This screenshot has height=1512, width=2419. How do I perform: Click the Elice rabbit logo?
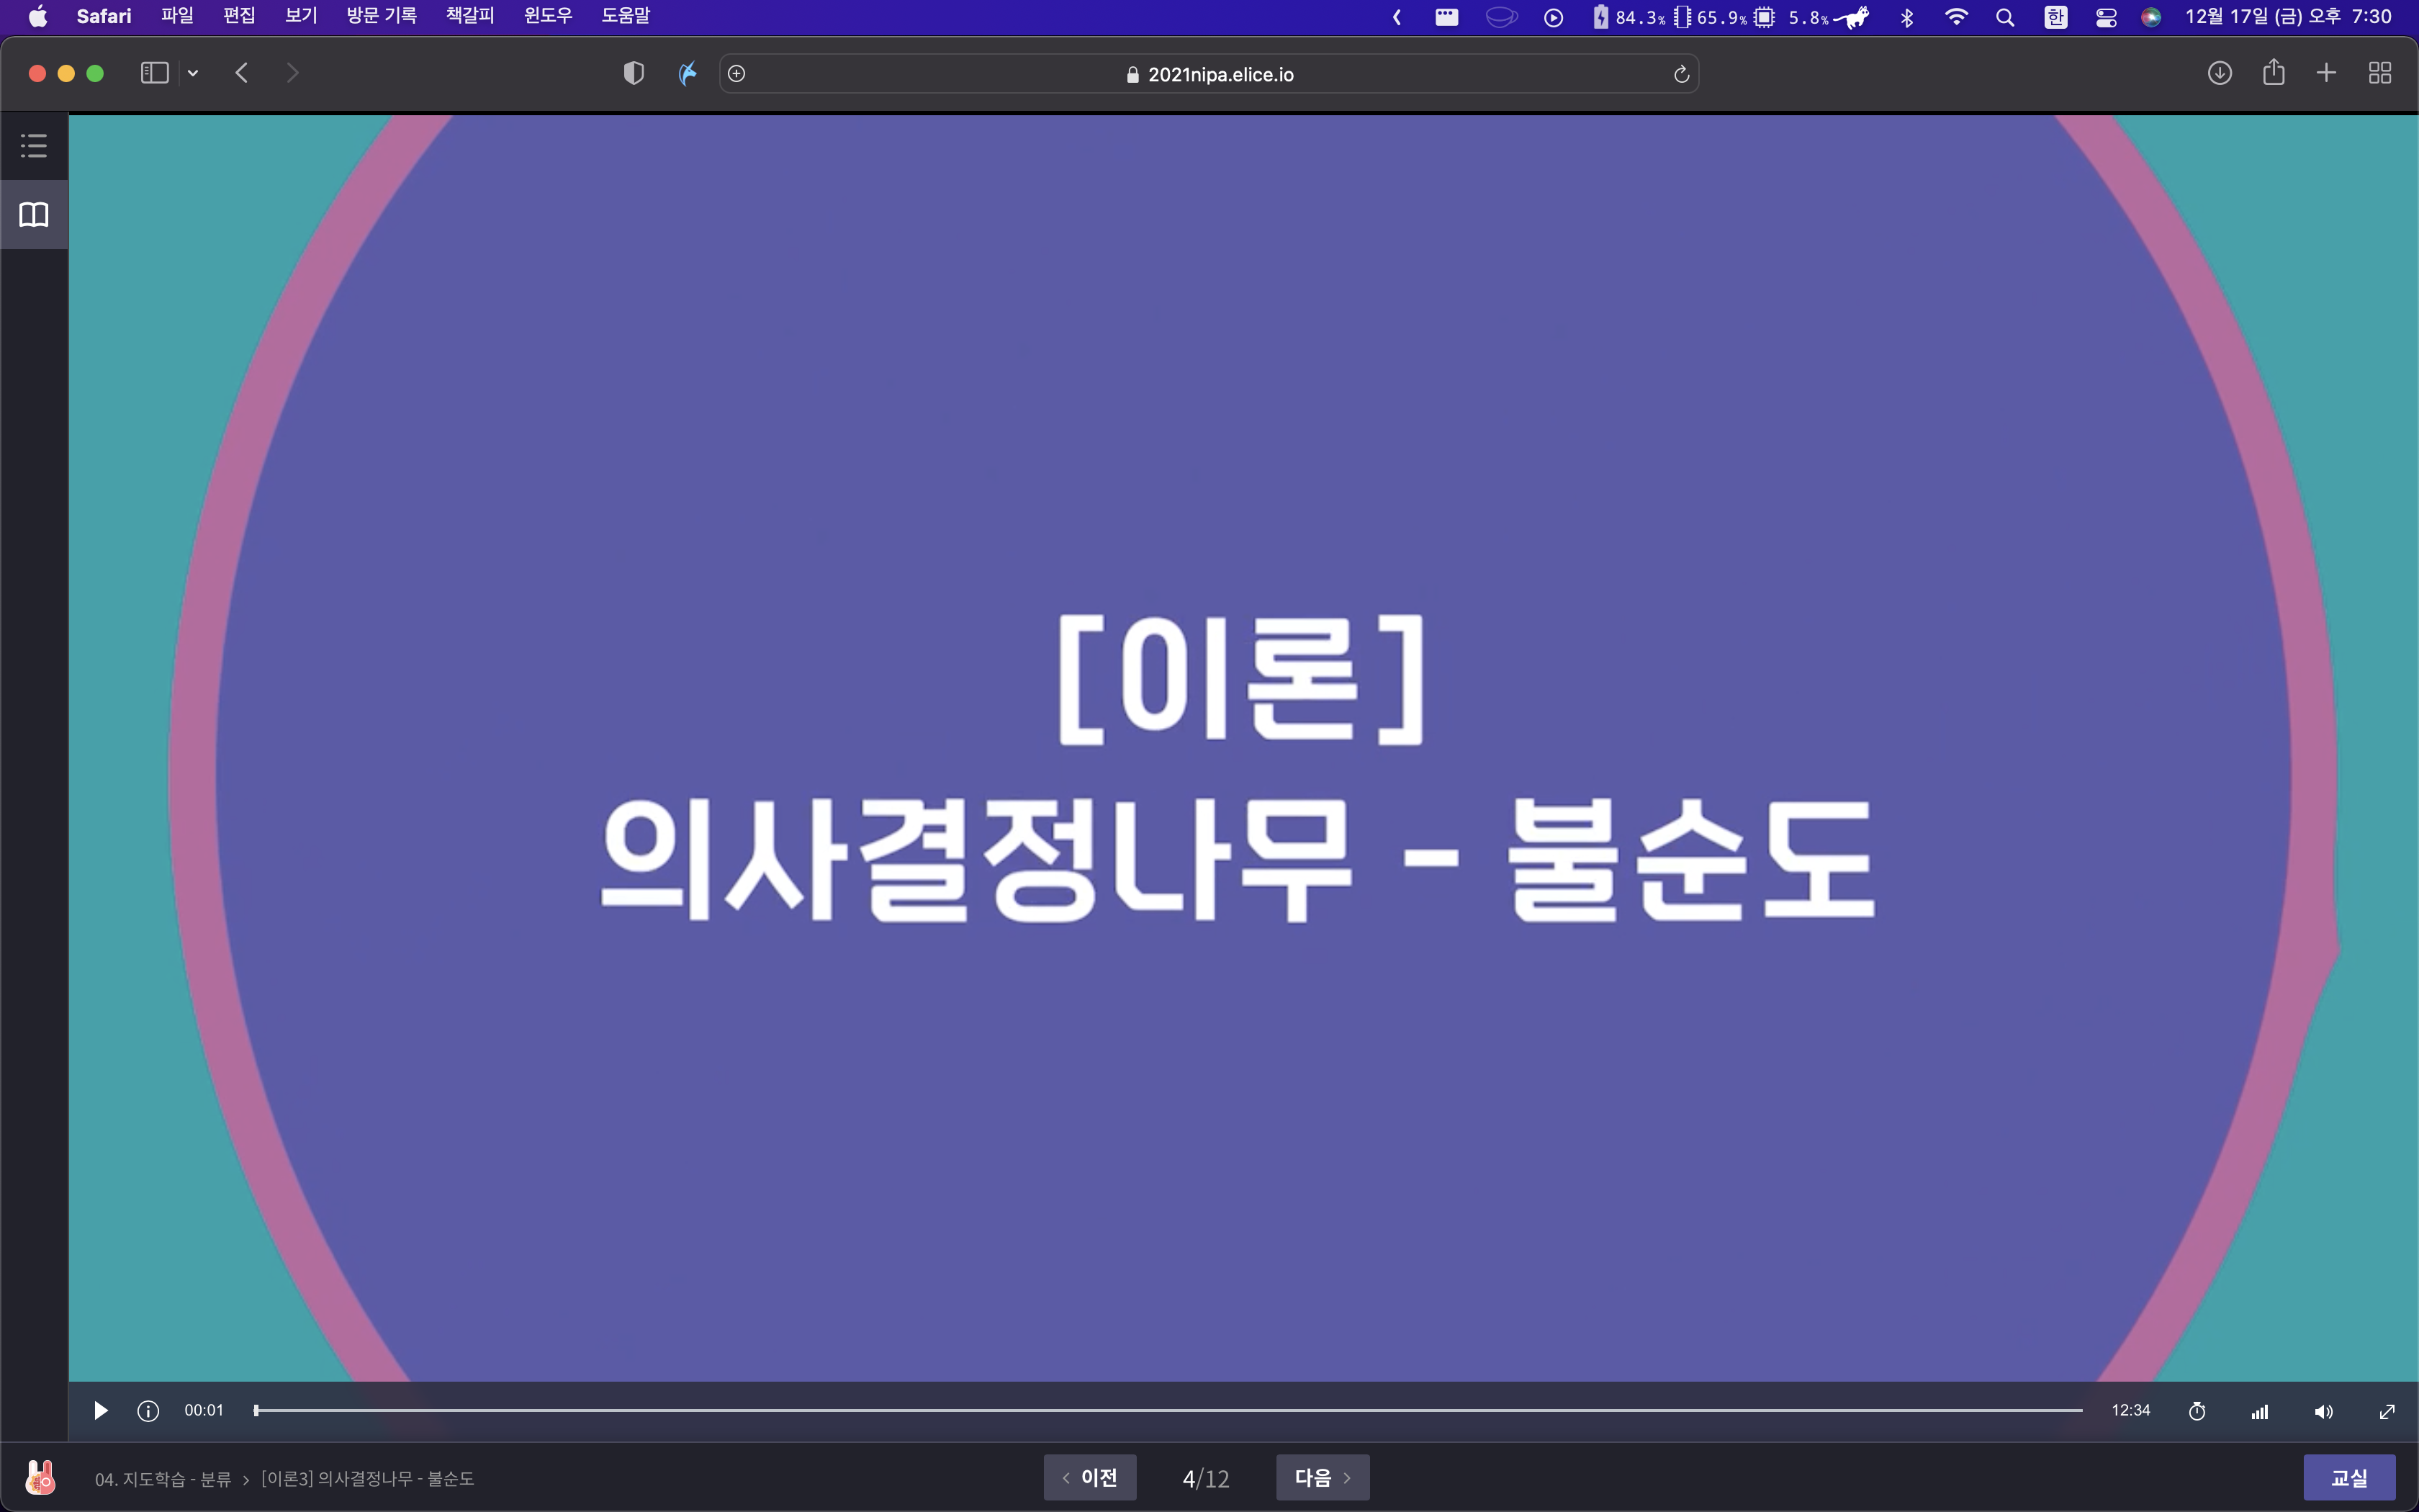(x=40, y=1477)
